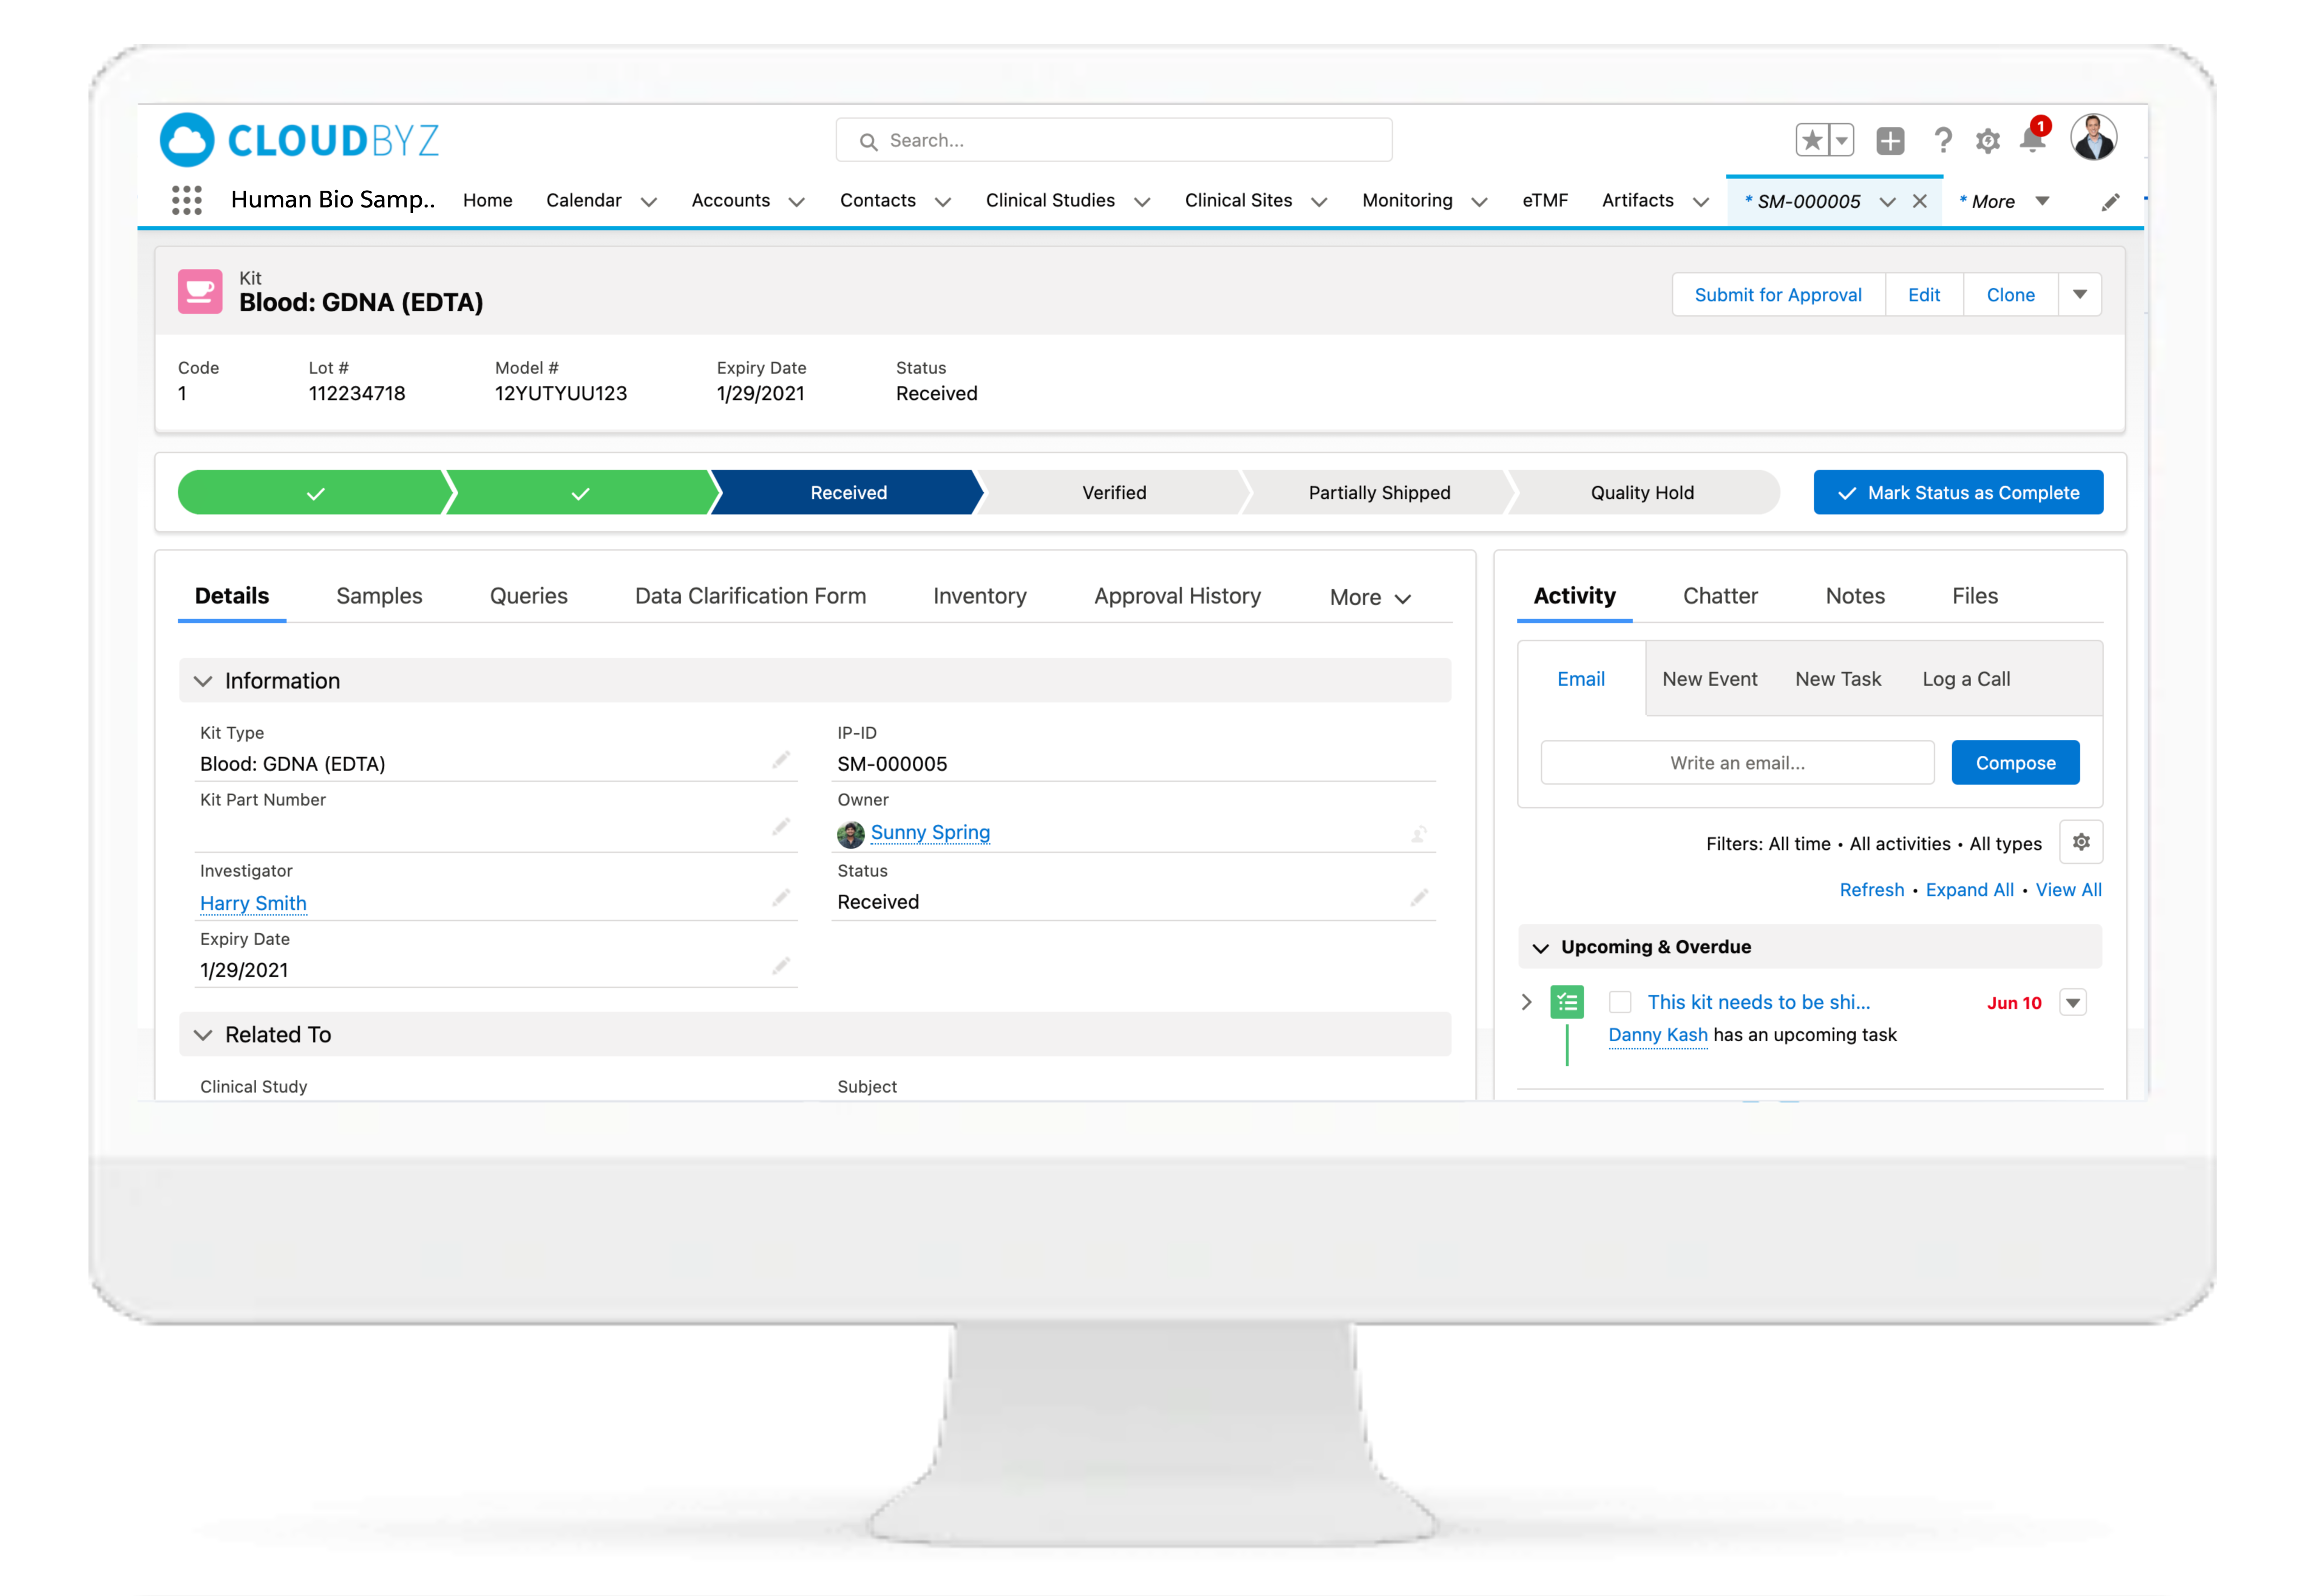This screenshot has width=2305, height=1596.
Task: Click the edit navigation pencil icon
Action: 2110,202
